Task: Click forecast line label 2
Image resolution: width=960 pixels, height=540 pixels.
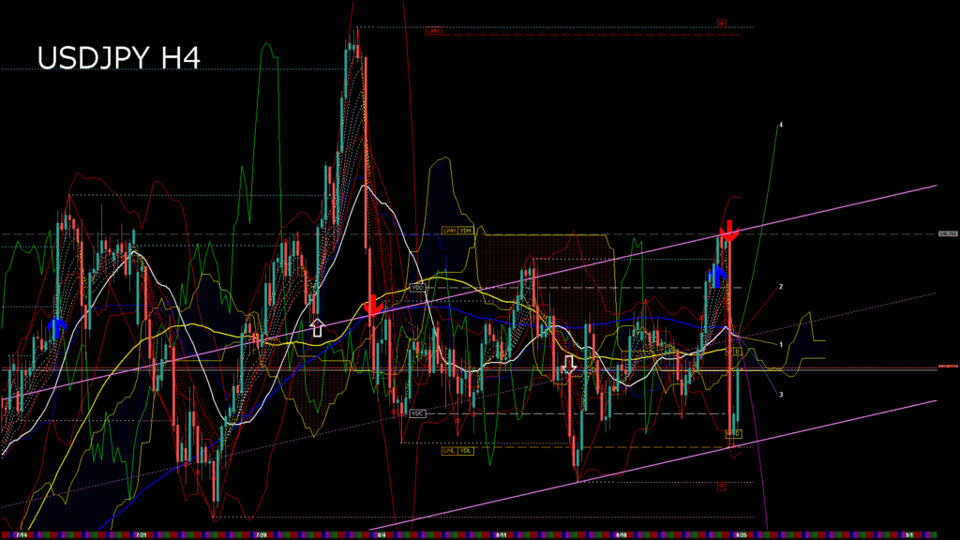Action: (781, 287)
